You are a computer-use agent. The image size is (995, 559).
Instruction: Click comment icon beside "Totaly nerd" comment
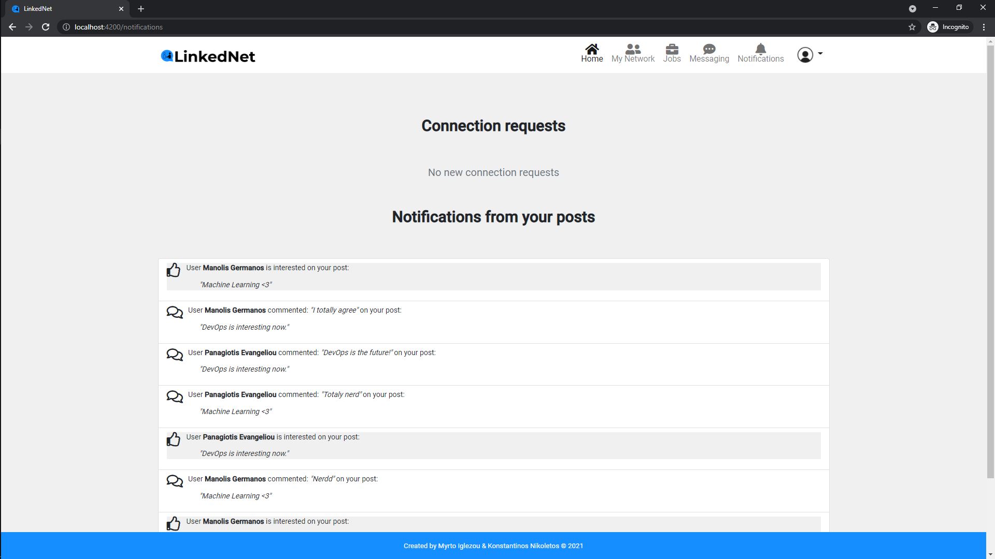pos(175,396)
